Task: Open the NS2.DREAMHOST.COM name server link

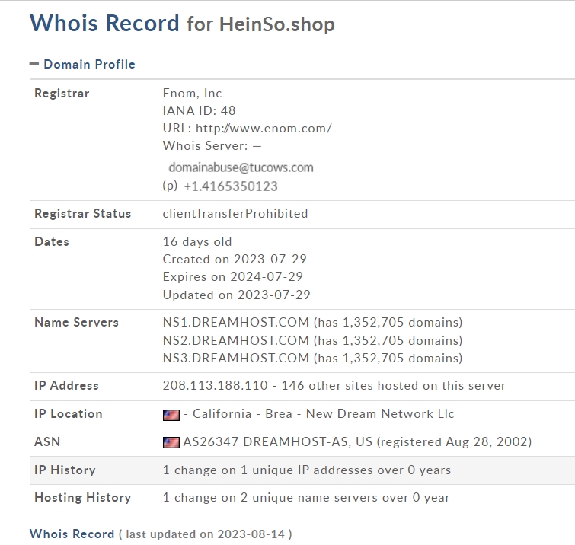Action: [x=236, y=340]
